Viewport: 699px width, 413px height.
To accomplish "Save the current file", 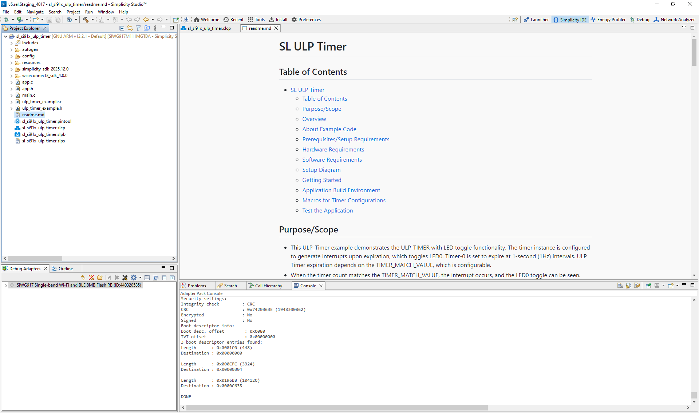I will point(49,20).
